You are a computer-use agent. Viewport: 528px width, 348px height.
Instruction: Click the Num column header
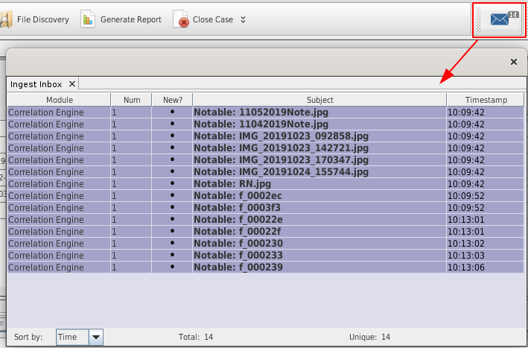(x=131, y=100)
